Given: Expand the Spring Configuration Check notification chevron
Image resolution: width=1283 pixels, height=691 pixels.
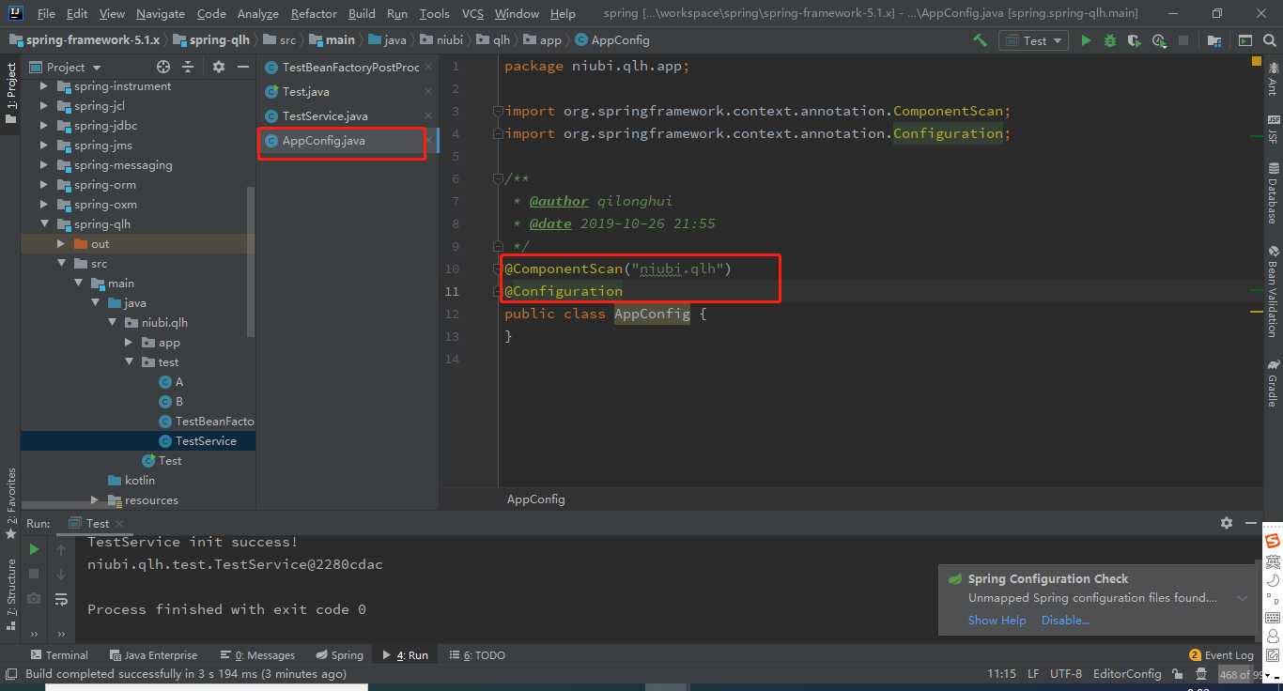Looking at the screenshot, I should [1242, 598].
